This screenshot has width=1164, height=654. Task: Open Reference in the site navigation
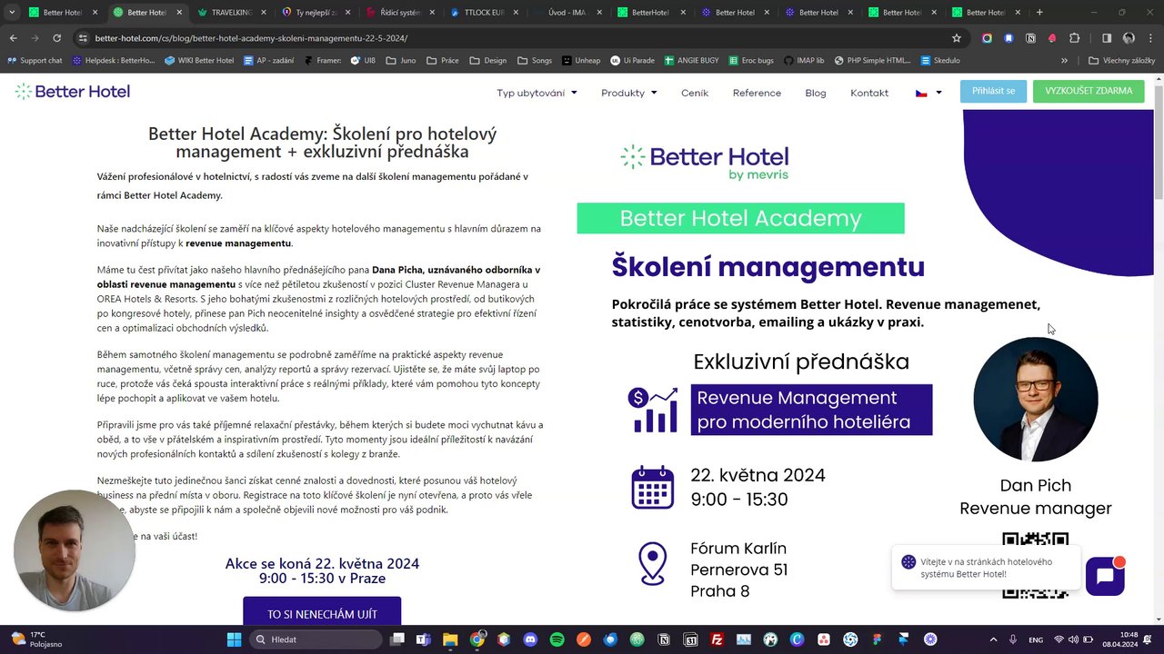757,93
